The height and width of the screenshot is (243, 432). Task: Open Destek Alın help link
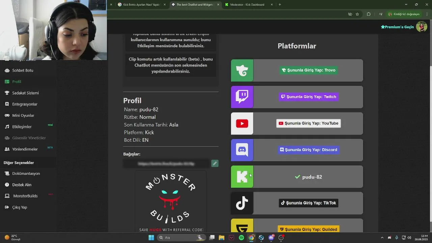pyautogui.click(x=22, y=185)
